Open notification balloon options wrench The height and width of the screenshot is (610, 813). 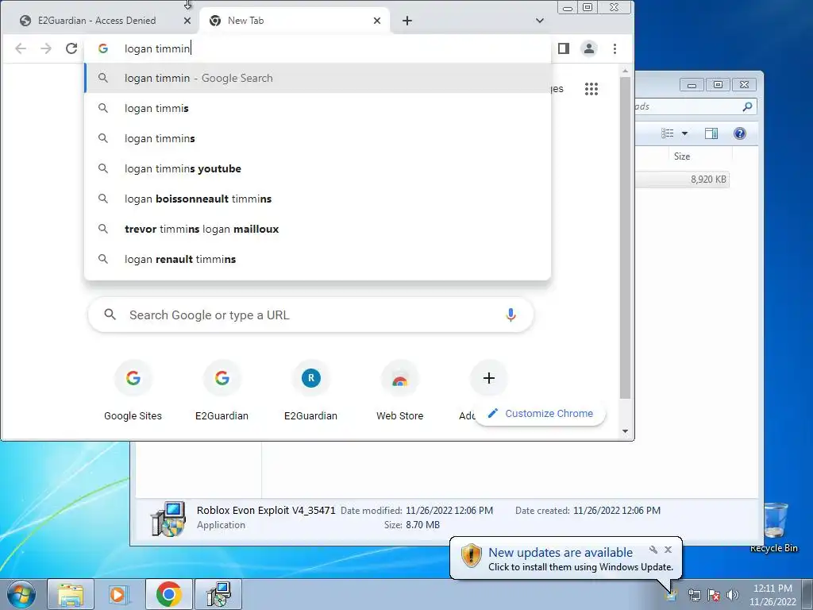(x=653, y=550)
